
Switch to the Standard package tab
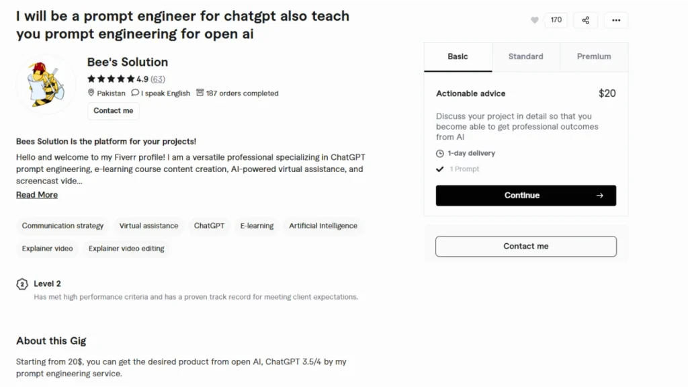(x=525, y=57)
